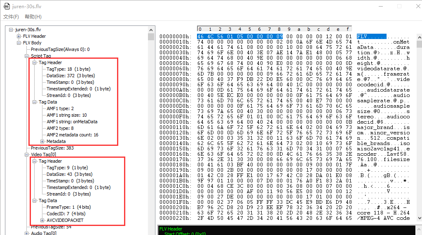This screenshot has width=422, height=235.
Task: Click the app icon in the title bar
Action: click(7, 7)
